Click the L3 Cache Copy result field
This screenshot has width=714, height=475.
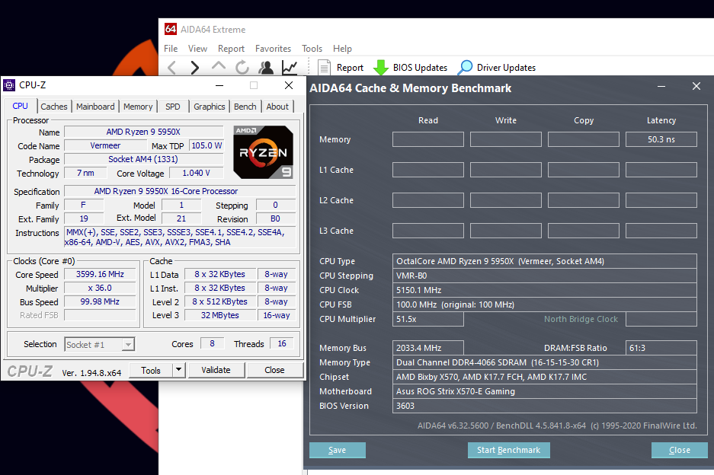[x=583, y=231]
